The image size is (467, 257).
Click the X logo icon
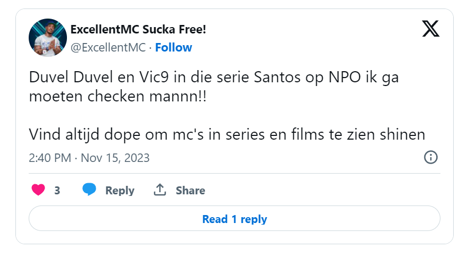(430, 29)
